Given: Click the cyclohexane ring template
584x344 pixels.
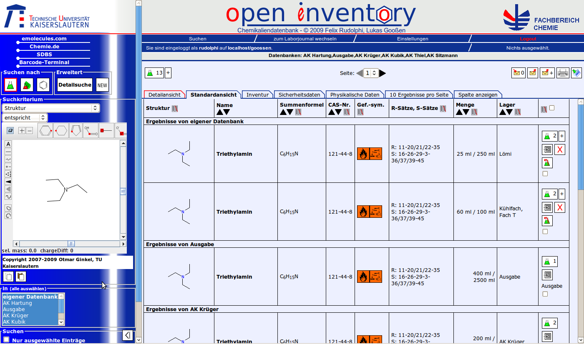Looking at the screenshot, I should (60, 130).
